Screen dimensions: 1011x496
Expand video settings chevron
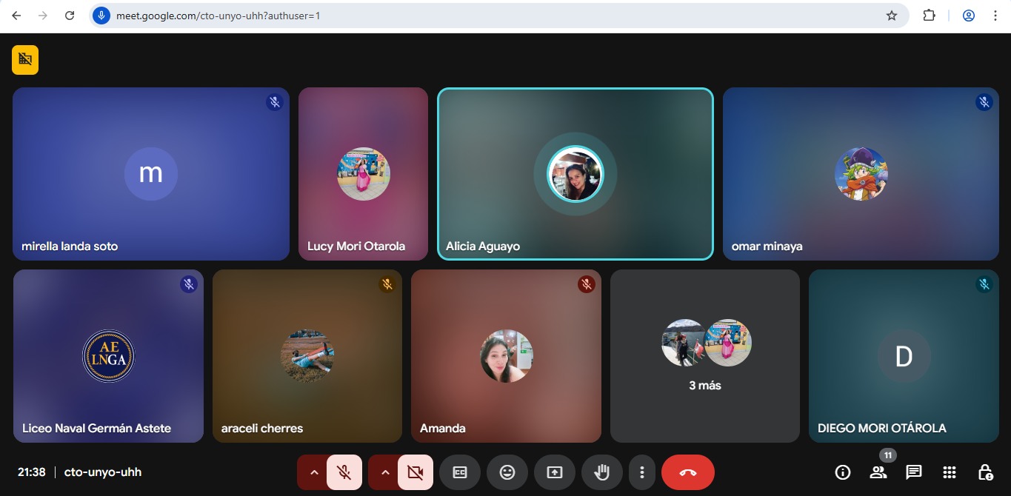pos(385,472)
